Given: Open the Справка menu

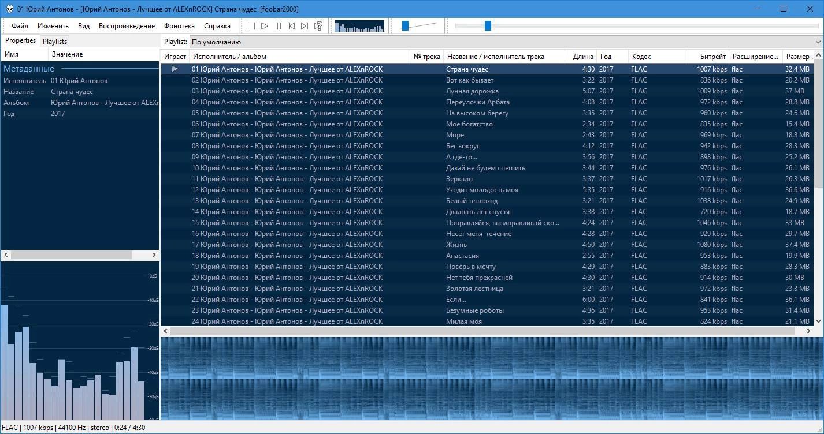Looking at the screenshot, I should pyautogui.click(x=217, y=26).
